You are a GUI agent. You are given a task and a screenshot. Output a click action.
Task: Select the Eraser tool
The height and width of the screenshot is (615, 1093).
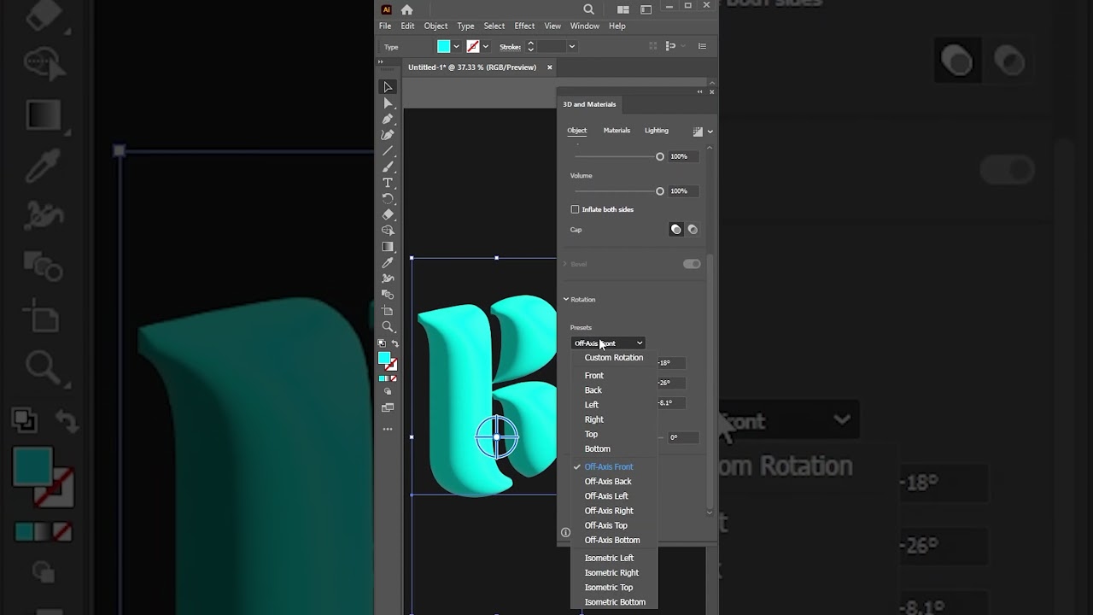(388, 214)
